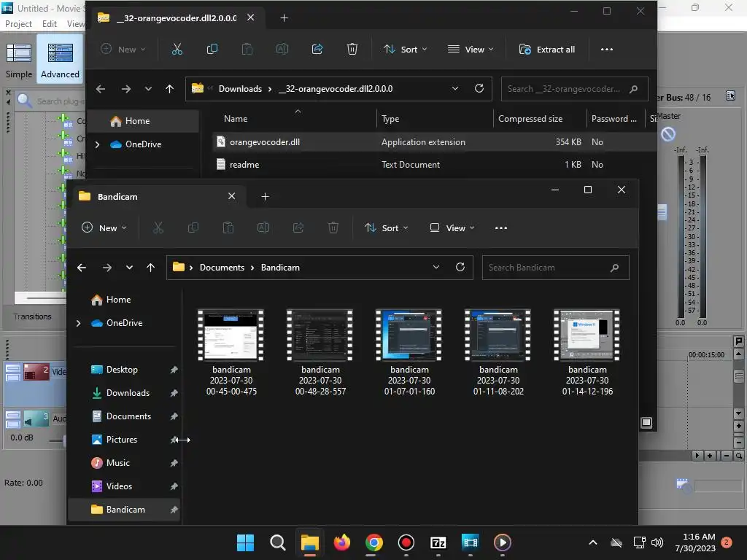The height and width of the screenshot is (560, 747).
Task: Go back in Bandicam window
Action: [82, 268]
